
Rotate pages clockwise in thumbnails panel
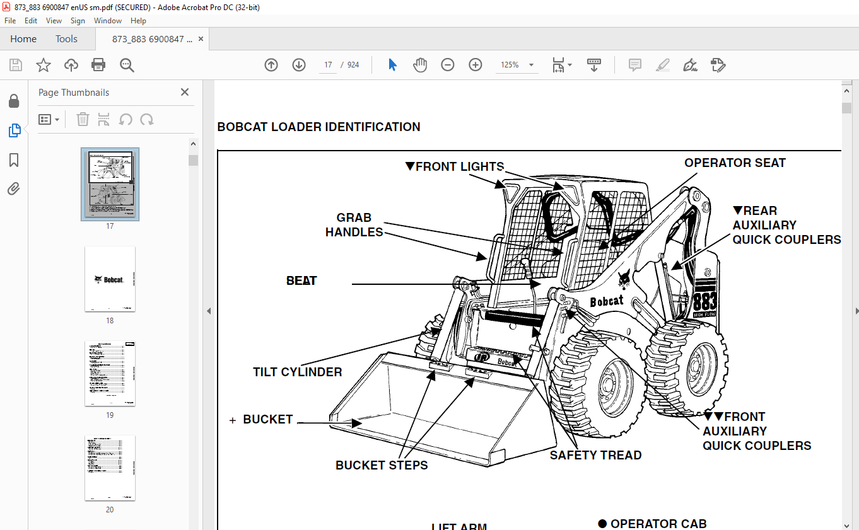click(x=147, y=119)
